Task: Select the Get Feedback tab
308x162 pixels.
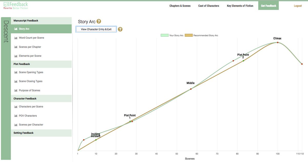Action: pos(268,6)
